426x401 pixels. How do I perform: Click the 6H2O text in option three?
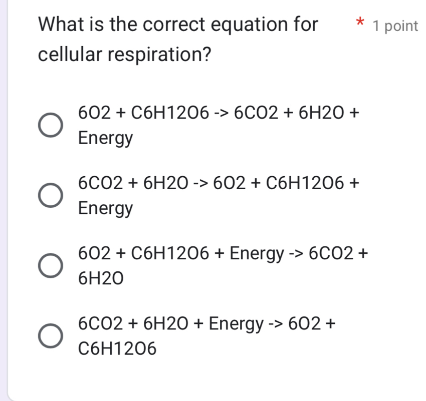pos(100,278)
